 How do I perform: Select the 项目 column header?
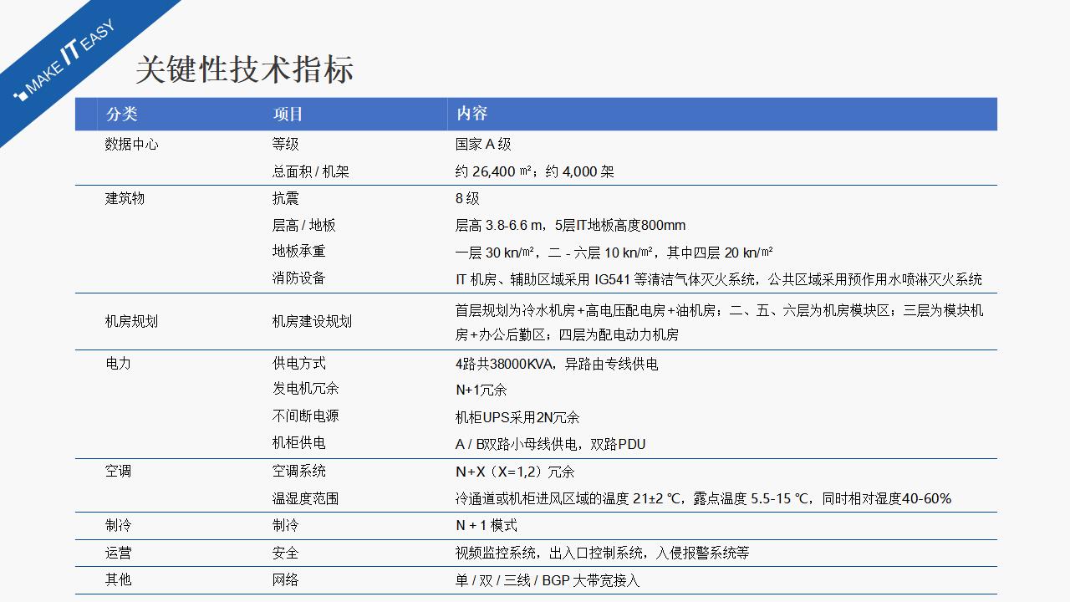288,114
